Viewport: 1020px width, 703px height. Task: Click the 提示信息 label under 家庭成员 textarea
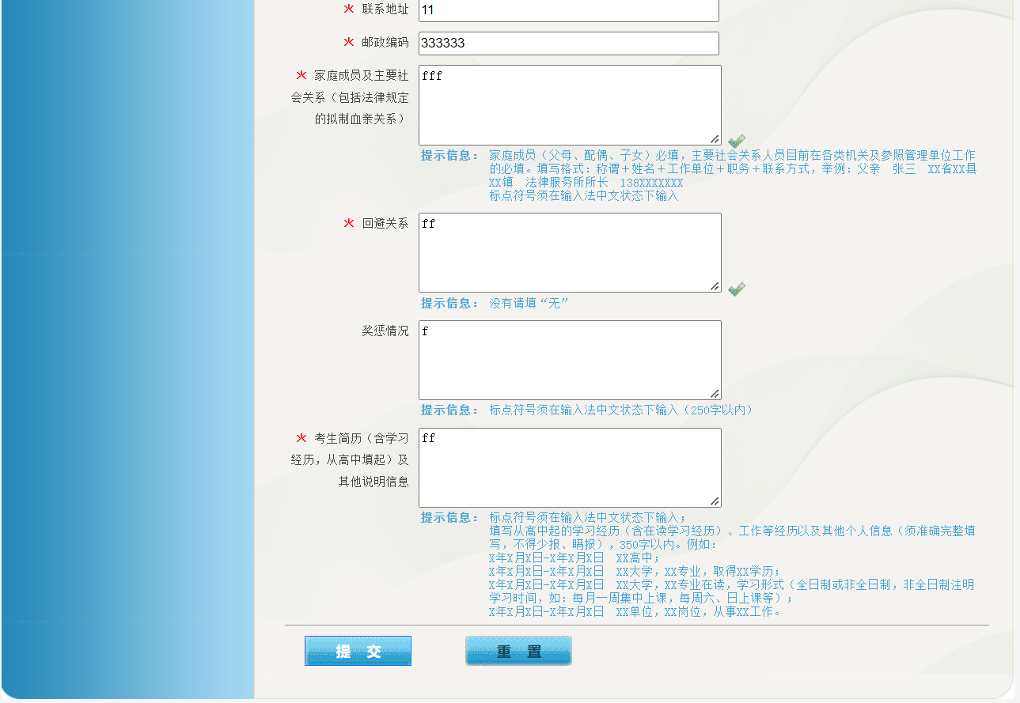pos(449,155)
